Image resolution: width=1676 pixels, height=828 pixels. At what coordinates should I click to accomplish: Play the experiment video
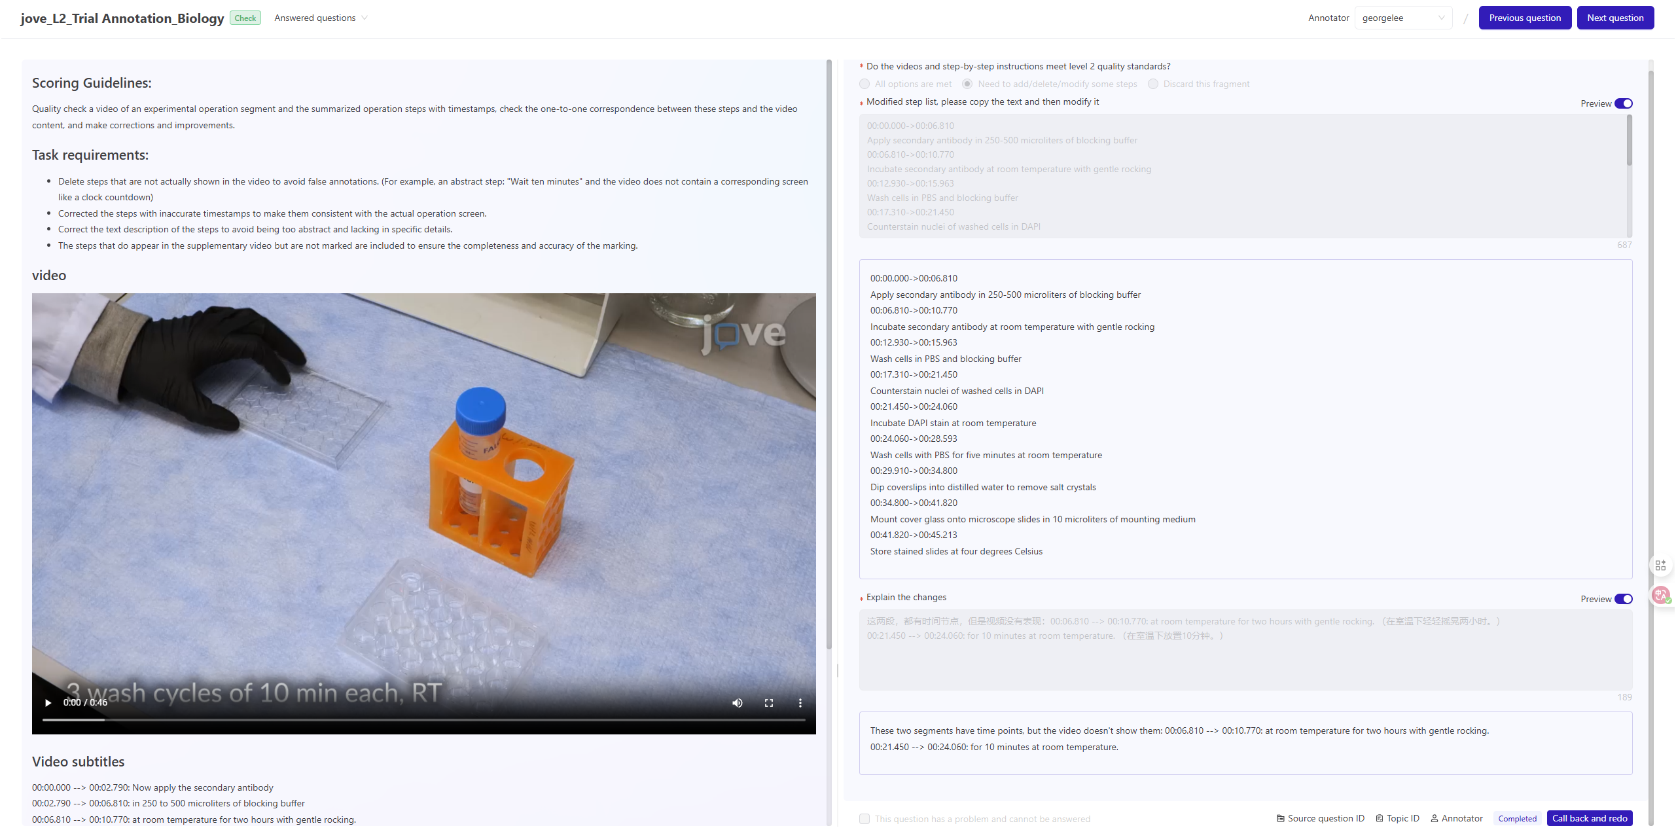[x=48, y=703]
